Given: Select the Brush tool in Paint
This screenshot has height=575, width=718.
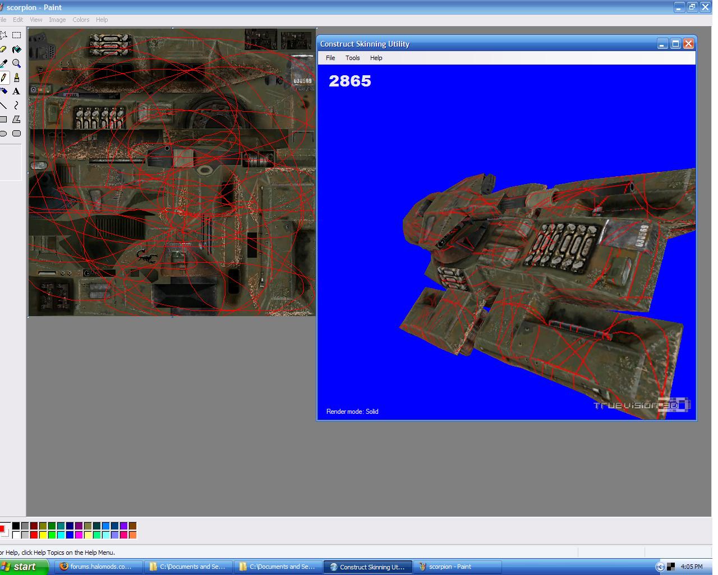Looking at the screenshot, I should (16, 77).
